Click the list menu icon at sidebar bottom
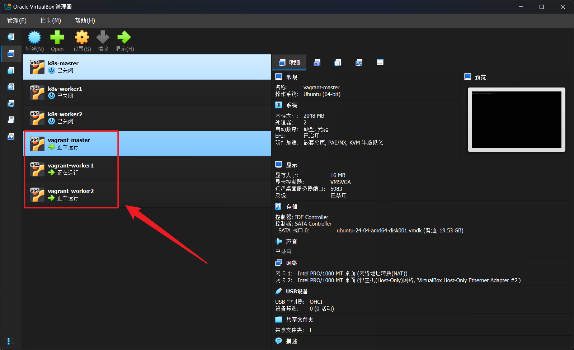Viewport: 574px width, 350px height. [11, 341]
